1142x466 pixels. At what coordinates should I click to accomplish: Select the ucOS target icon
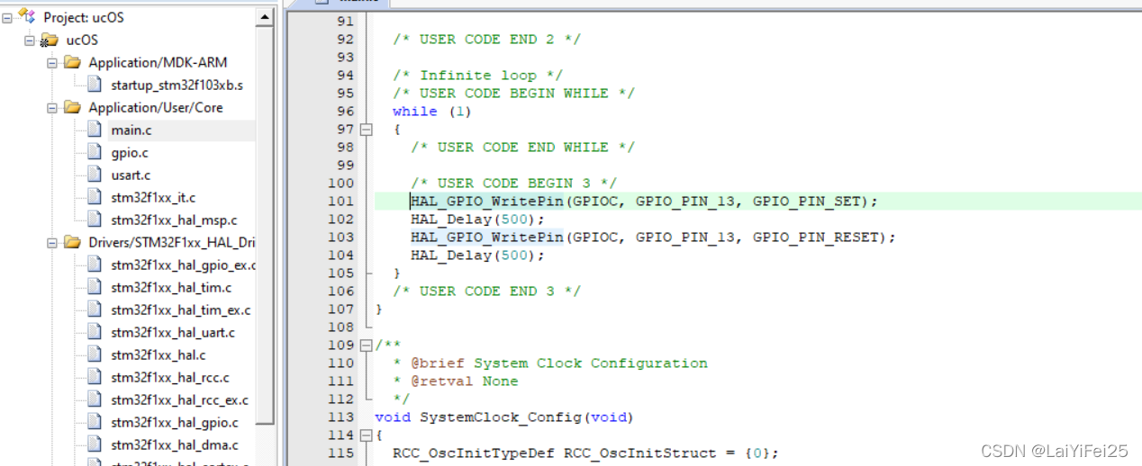[x=49, y=40]
